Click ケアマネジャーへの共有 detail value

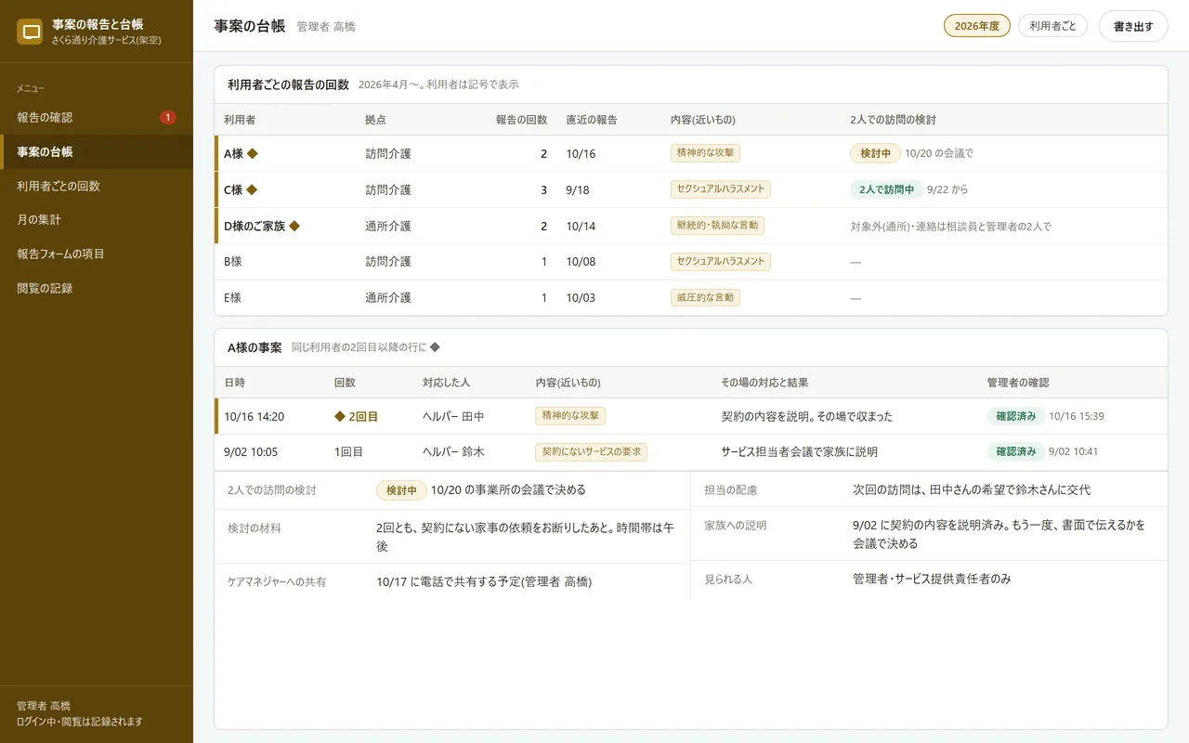click(x=484, y=582)
